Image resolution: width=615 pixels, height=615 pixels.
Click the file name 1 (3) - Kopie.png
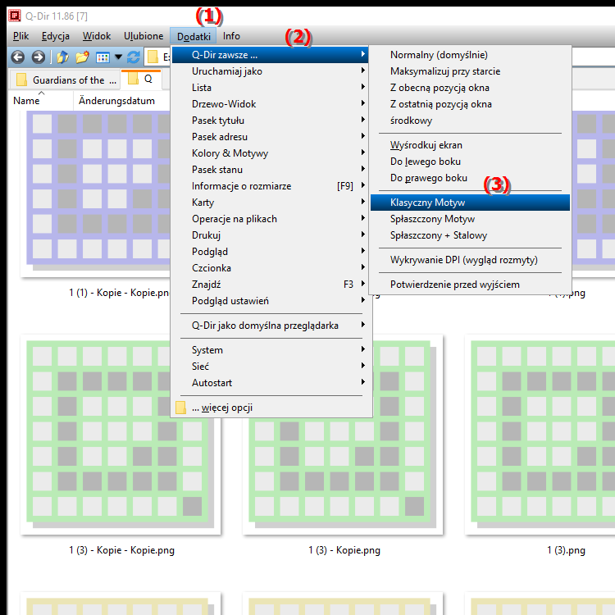[344, 550]
